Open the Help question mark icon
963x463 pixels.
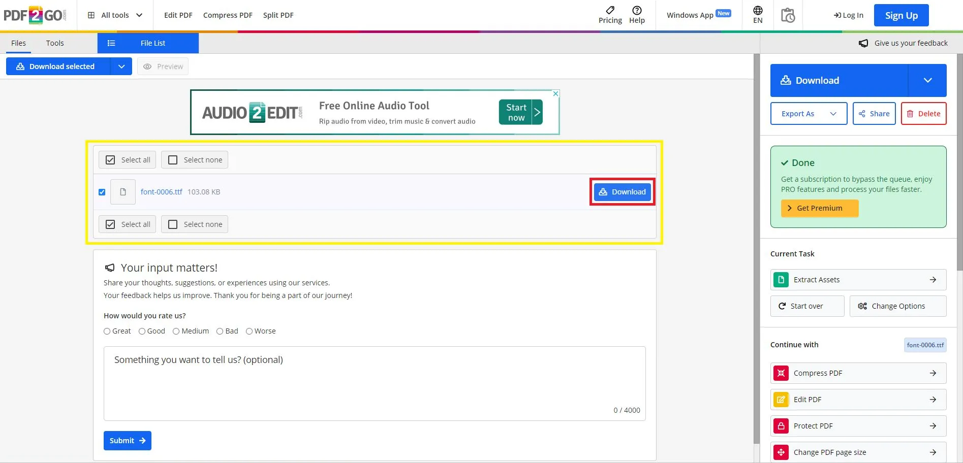(x=637, y=10)
